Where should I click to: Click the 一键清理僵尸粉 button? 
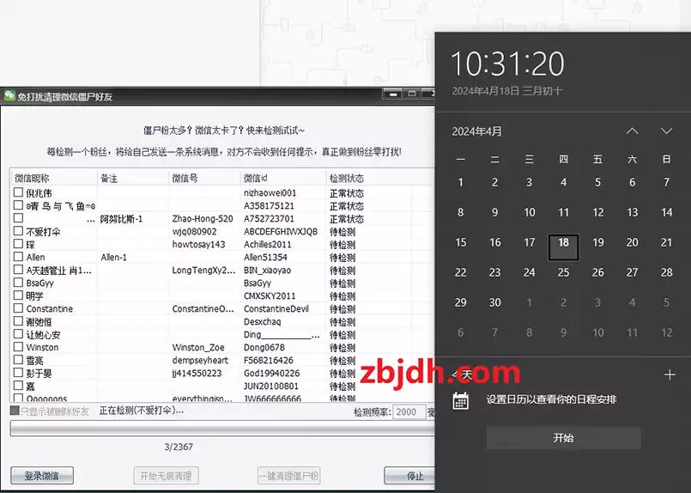(288, 475)
